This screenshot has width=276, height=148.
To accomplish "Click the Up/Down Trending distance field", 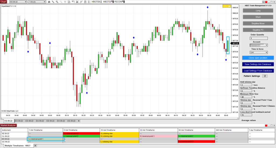I will 246,91.
